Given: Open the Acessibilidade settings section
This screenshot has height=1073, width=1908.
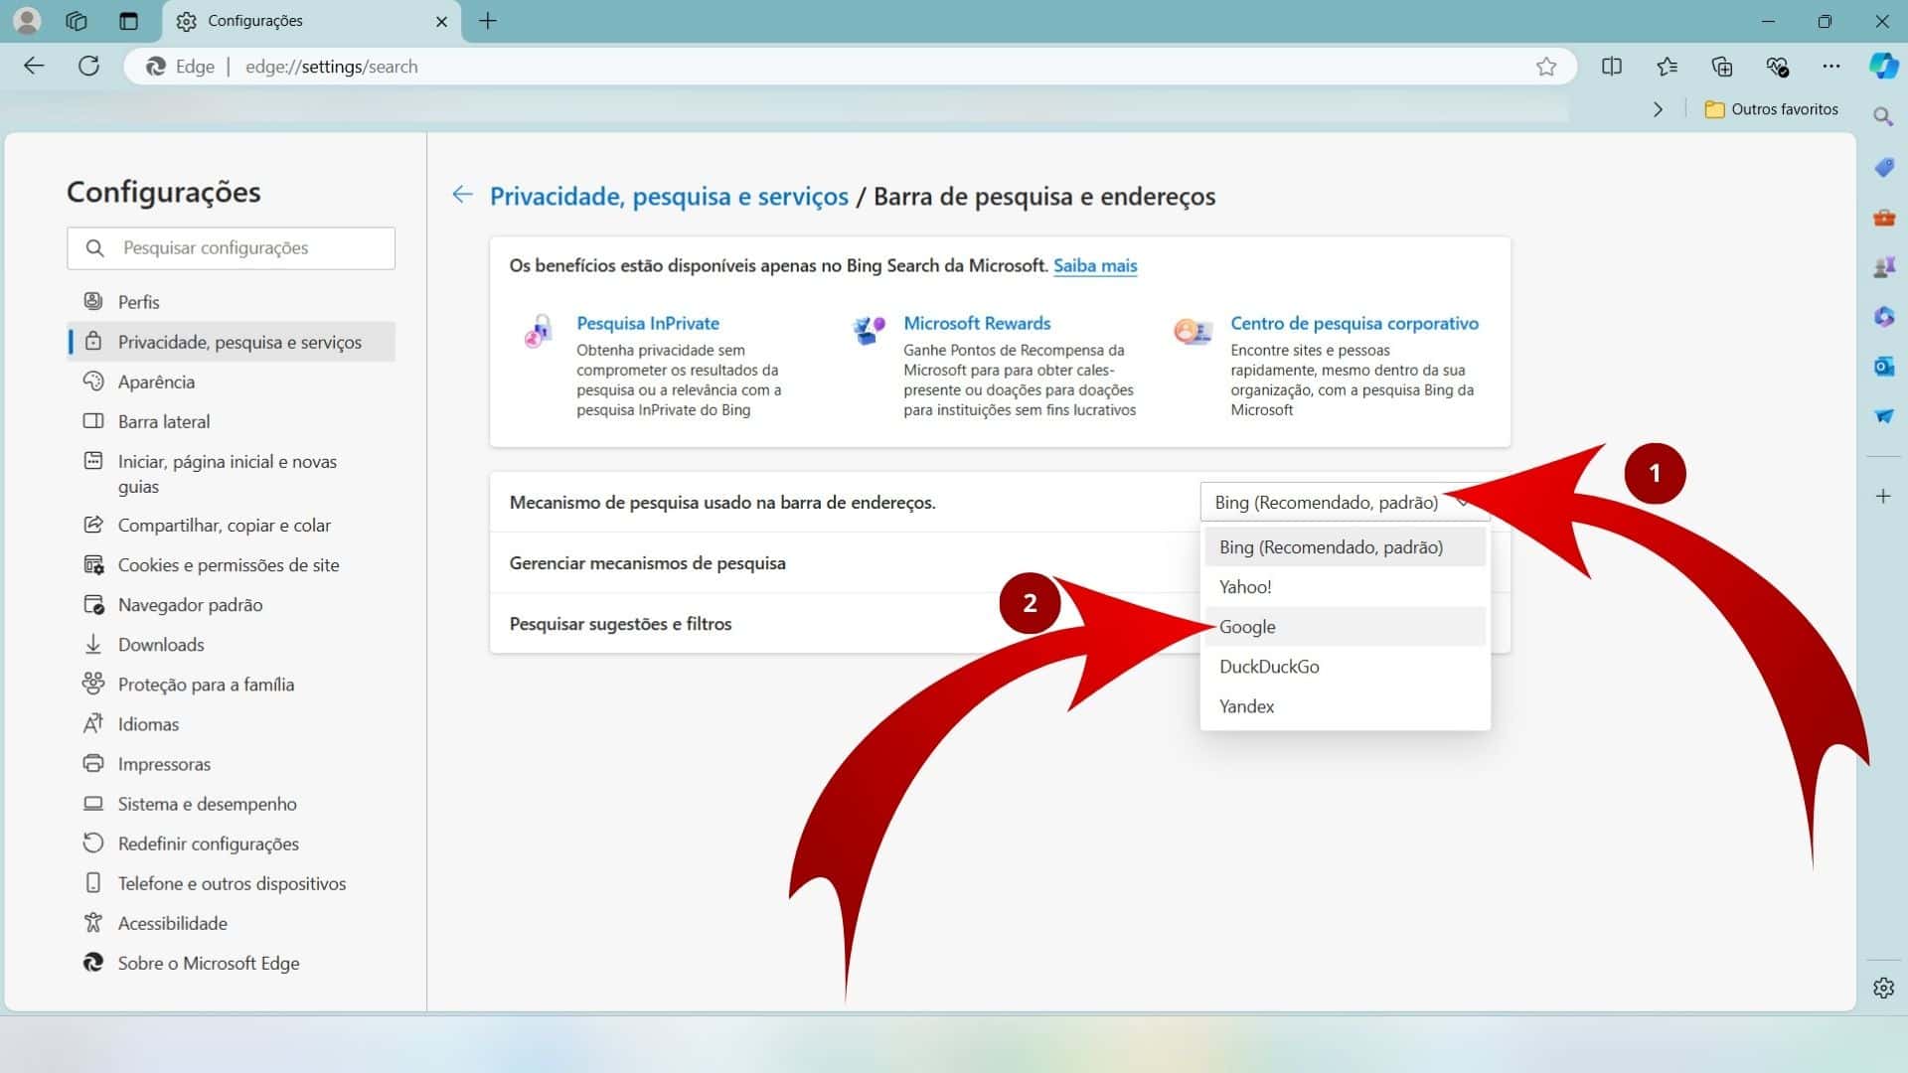Looking at the screenshot, I should [x=231, y=922].
